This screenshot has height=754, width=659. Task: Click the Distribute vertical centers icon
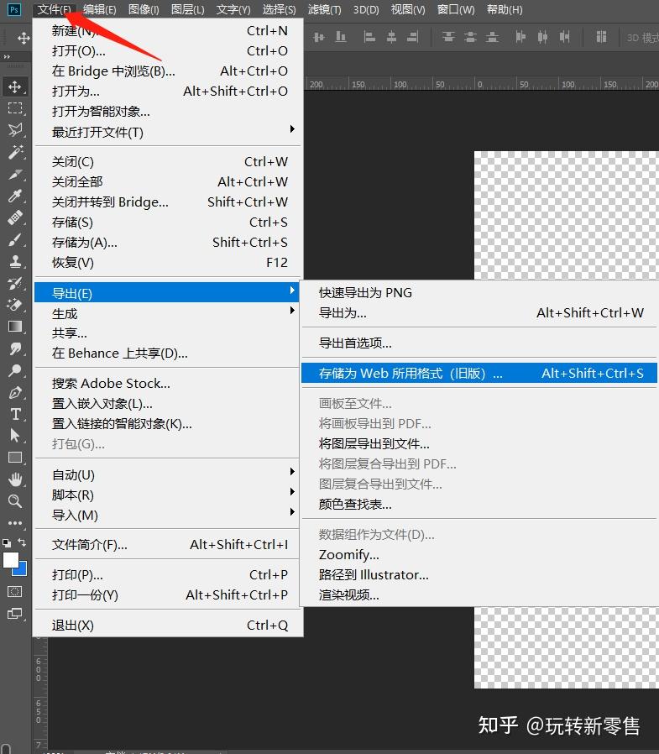pos(470,37)
